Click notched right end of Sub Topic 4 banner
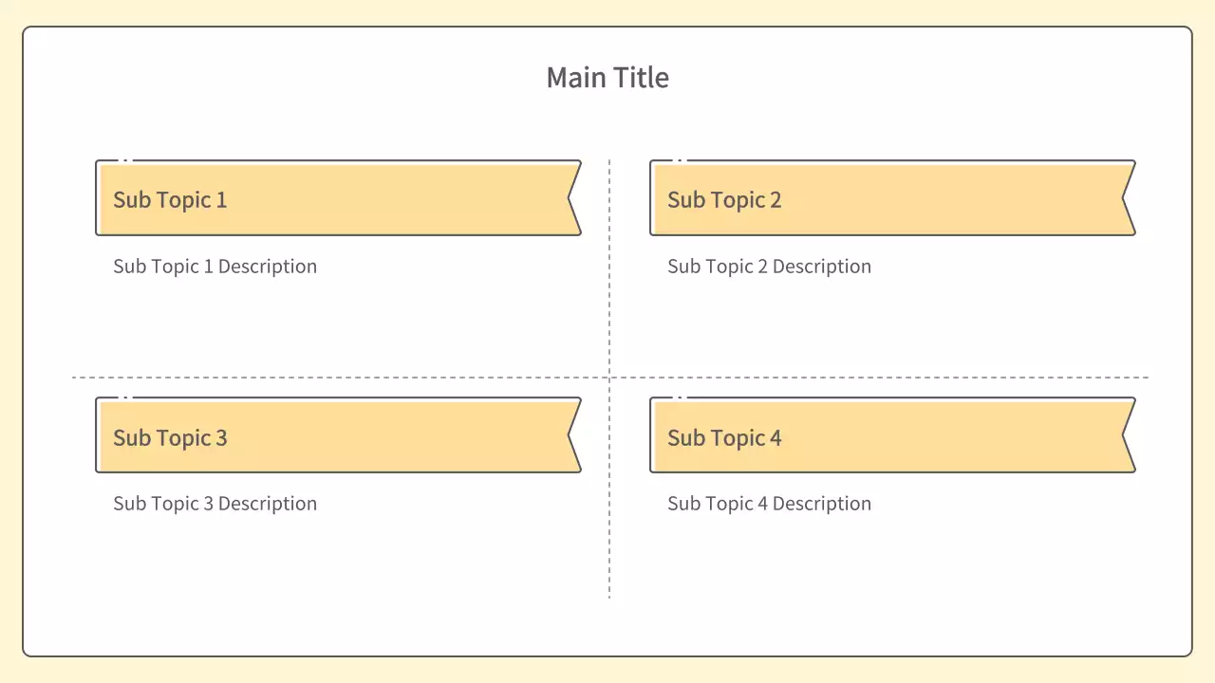The image size is (1215, 683). tap(1127, 435)
